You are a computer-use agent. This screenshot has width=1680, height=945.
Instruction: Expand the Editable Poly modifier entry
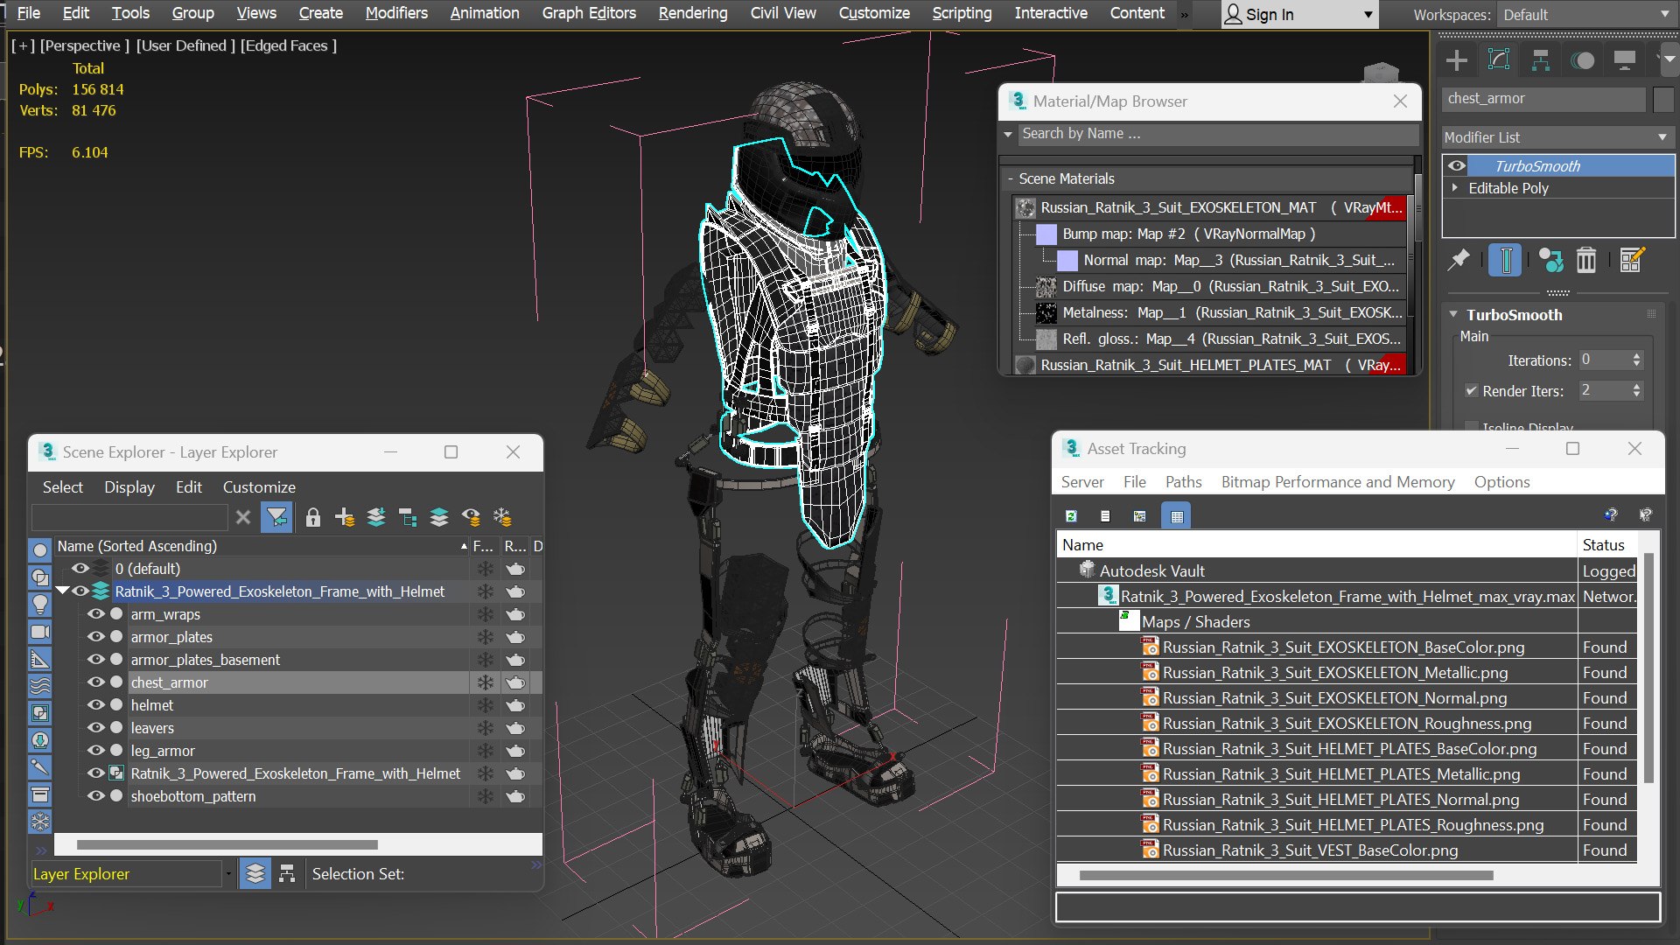(1455, 188)
